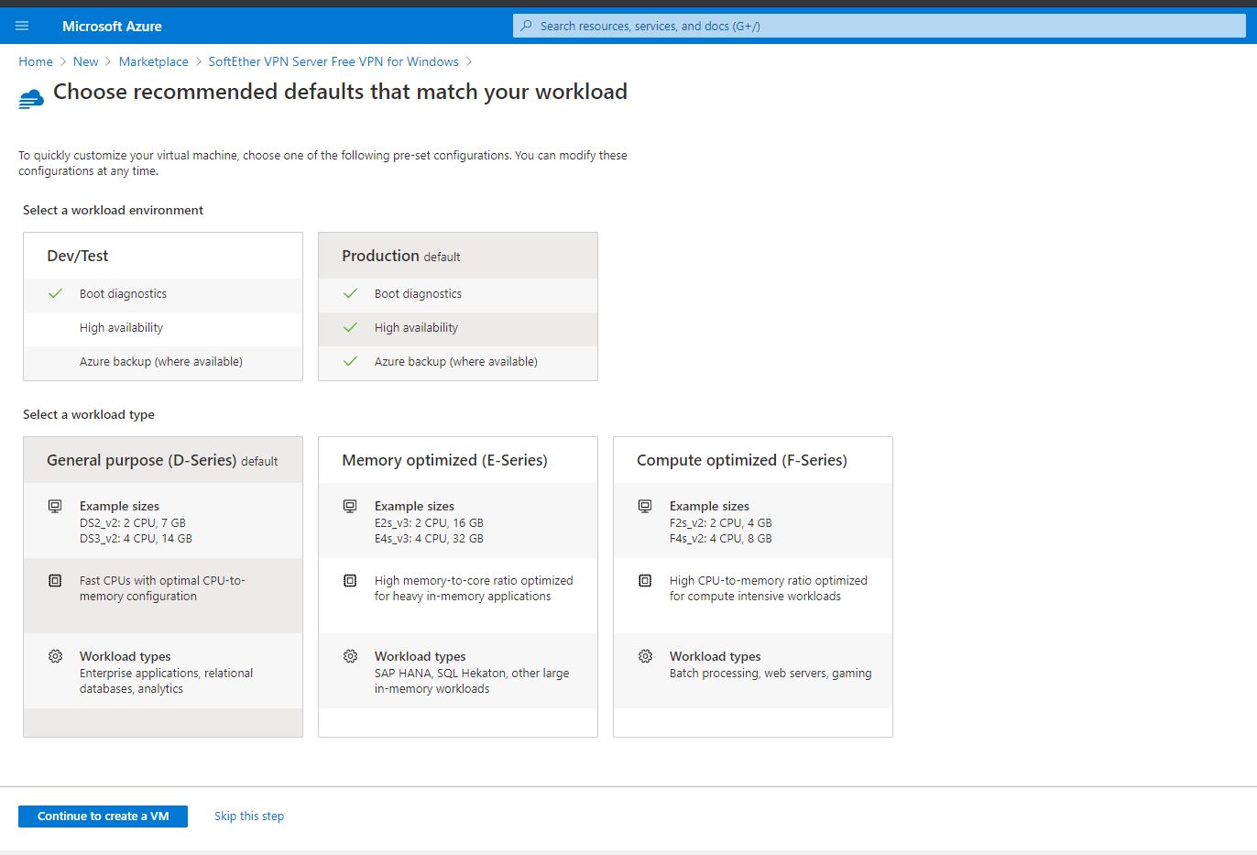1257x855 pixels.
Task: Open the New breadcrumb link
Action: (x=86, y=61)
